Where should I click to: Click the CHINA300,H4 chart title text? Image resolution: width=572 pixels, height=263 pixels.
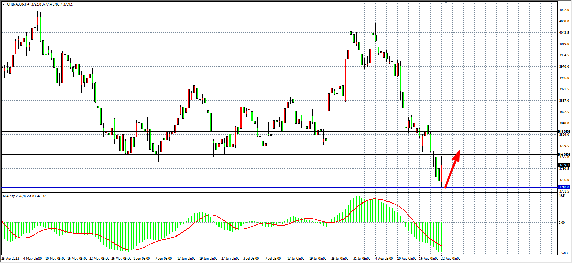pos(18,4)
